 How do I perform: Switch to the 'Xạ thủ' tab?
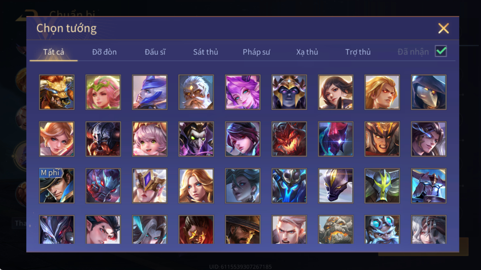[x=307, y=52]
